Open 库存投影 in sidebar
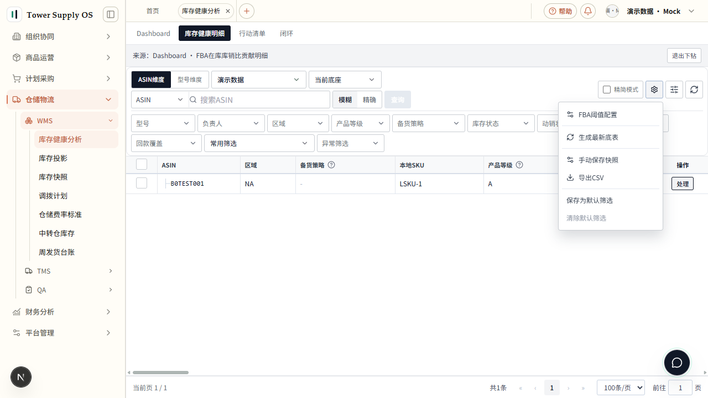This screenshot has width=708, height=398. [x=76, y=158]
